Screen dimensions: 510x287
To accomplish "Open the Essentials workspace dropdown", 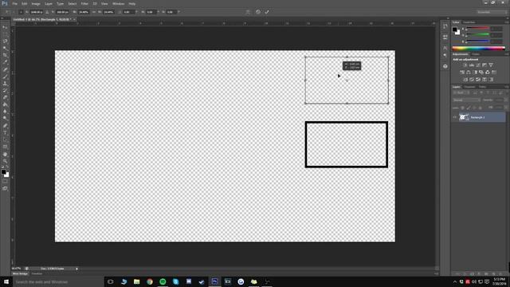I will (x=491, y=12).
